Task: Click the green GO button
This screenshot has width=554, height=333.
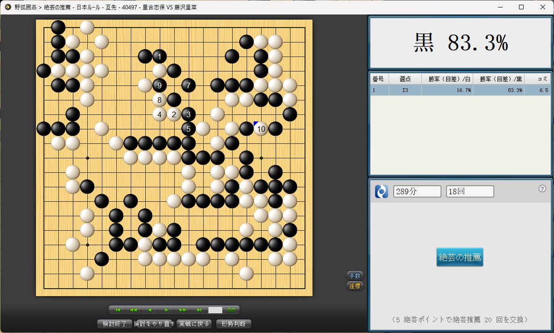Action: pos(231,310)
